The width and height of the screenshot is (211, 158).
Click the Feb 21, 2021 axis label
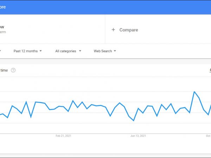point(63,136)
